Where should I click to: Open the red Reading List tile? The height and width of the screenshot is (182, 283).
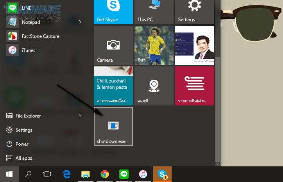pos(195,86)
